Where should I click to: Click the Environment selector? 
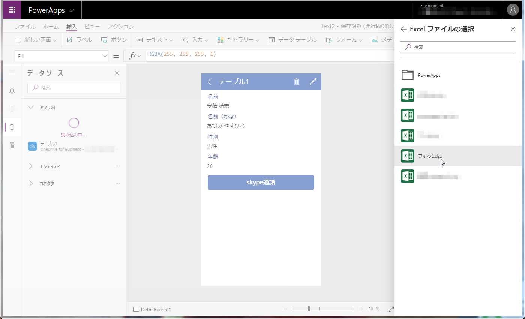[x=459, y=10]
